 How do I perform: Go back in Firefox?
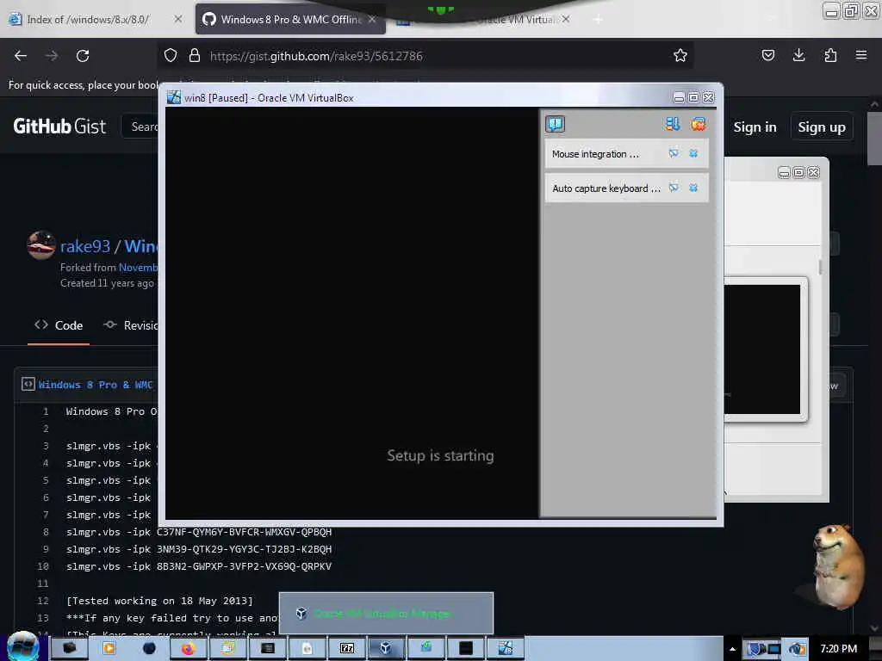[x=21, y=56]
